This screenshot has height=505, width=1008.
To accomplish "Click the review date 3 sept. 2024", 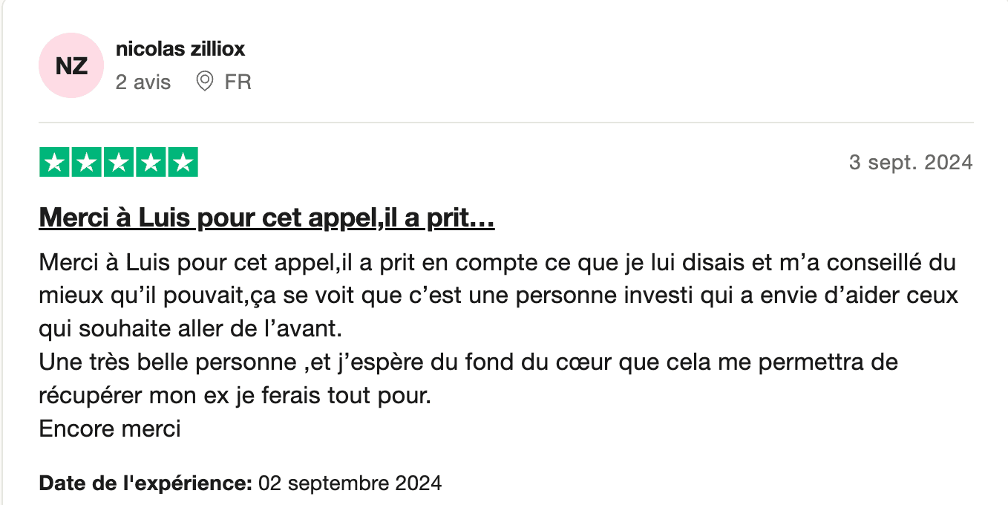I will (911, 163).
